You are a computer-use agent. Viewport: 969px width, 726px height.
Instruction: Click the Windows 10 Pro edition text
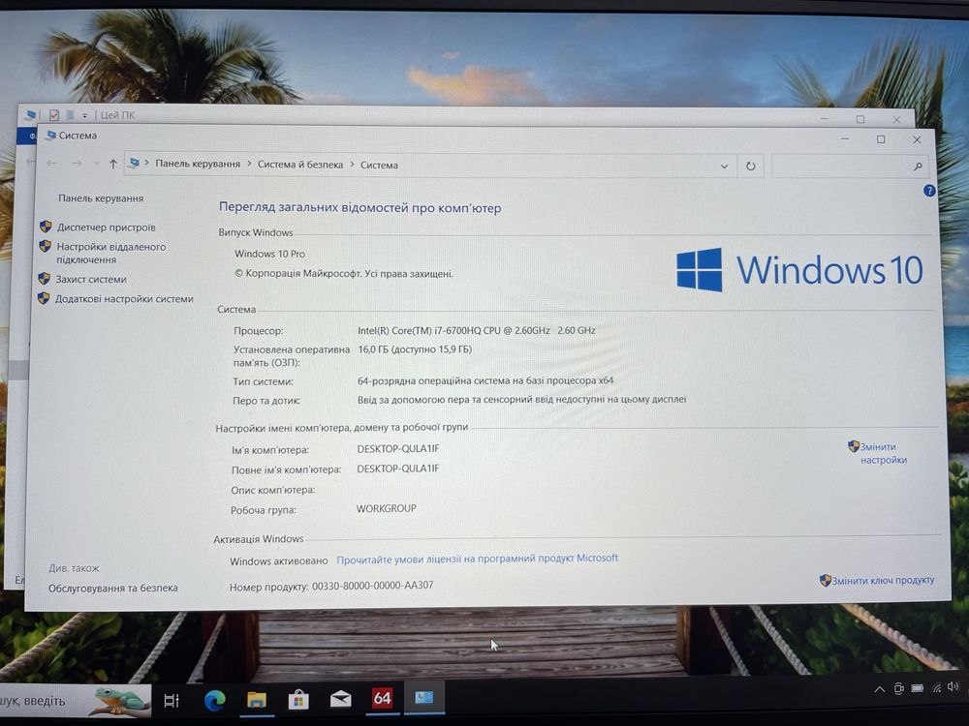270,254
